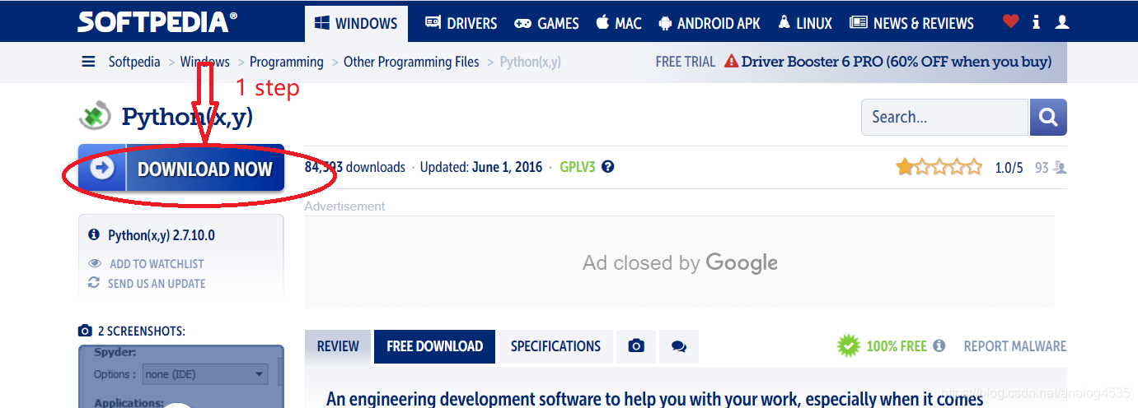1138x408 pixels.
Task: Open the Mac section tab
Action: [619, 23]
